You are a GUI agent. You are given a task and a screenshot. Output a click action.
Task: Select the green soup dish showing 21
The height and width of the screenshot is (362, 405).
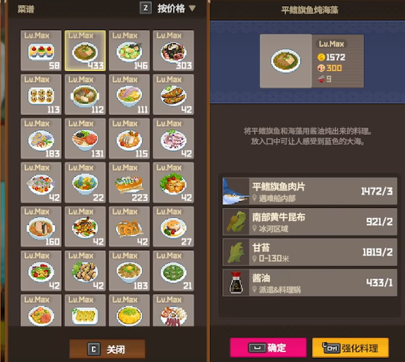(x=174, y=271)
